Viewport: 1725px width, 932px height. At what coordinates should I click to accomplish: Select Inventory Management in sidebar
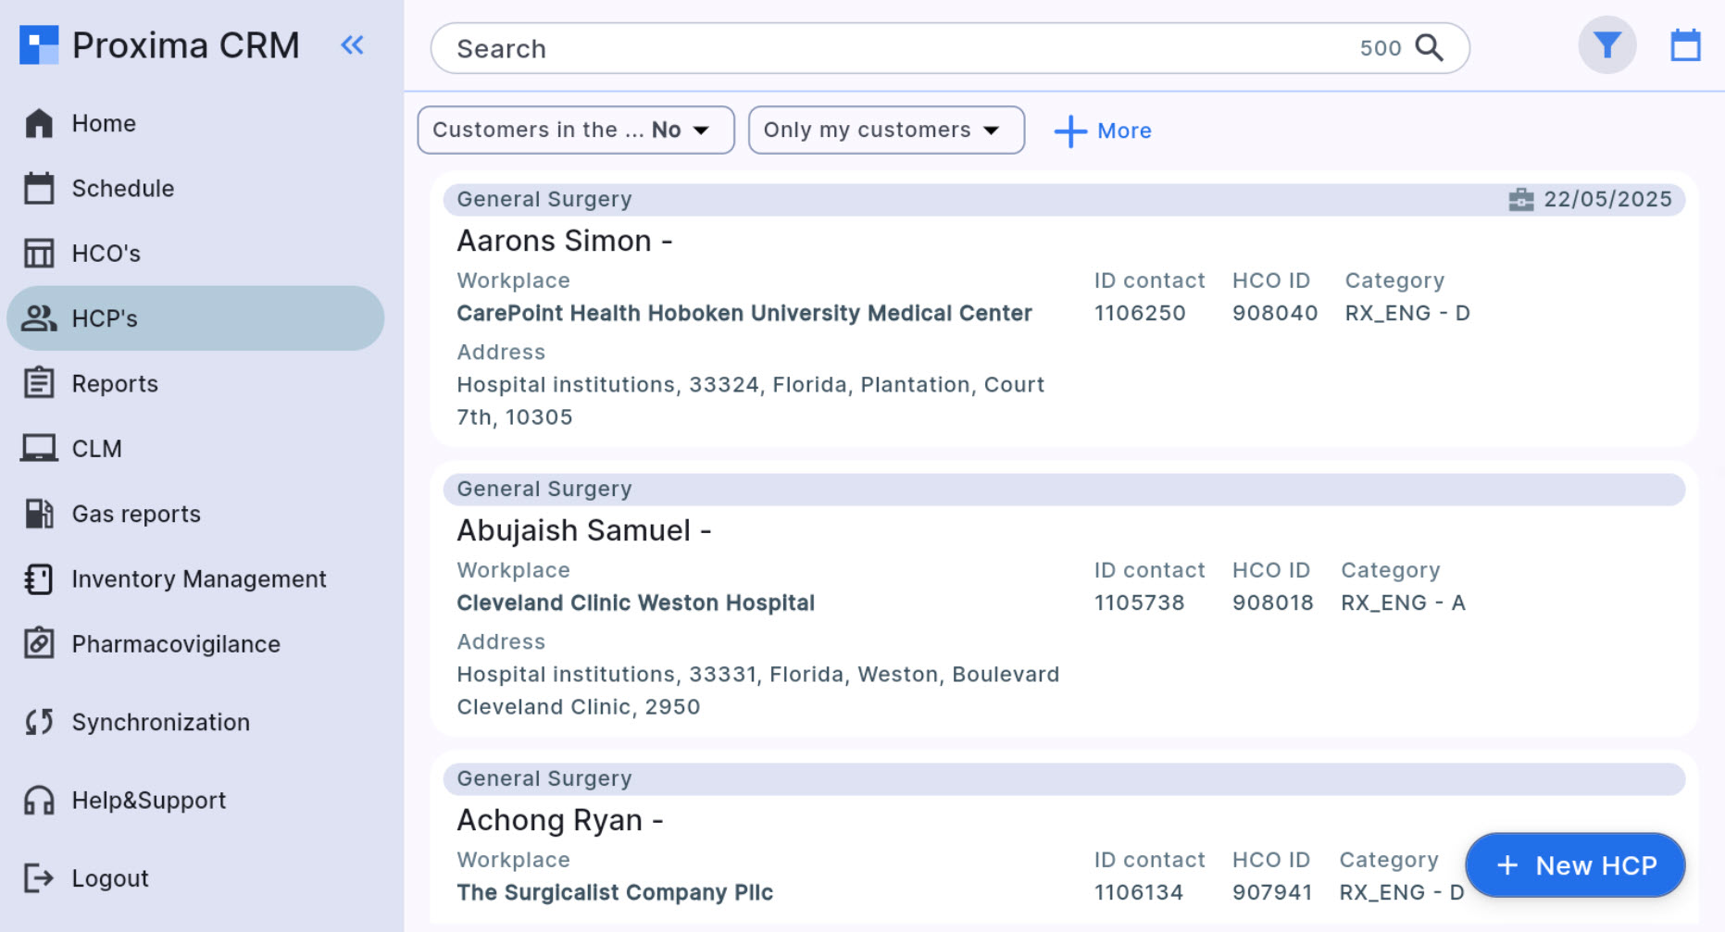(198, 579)
